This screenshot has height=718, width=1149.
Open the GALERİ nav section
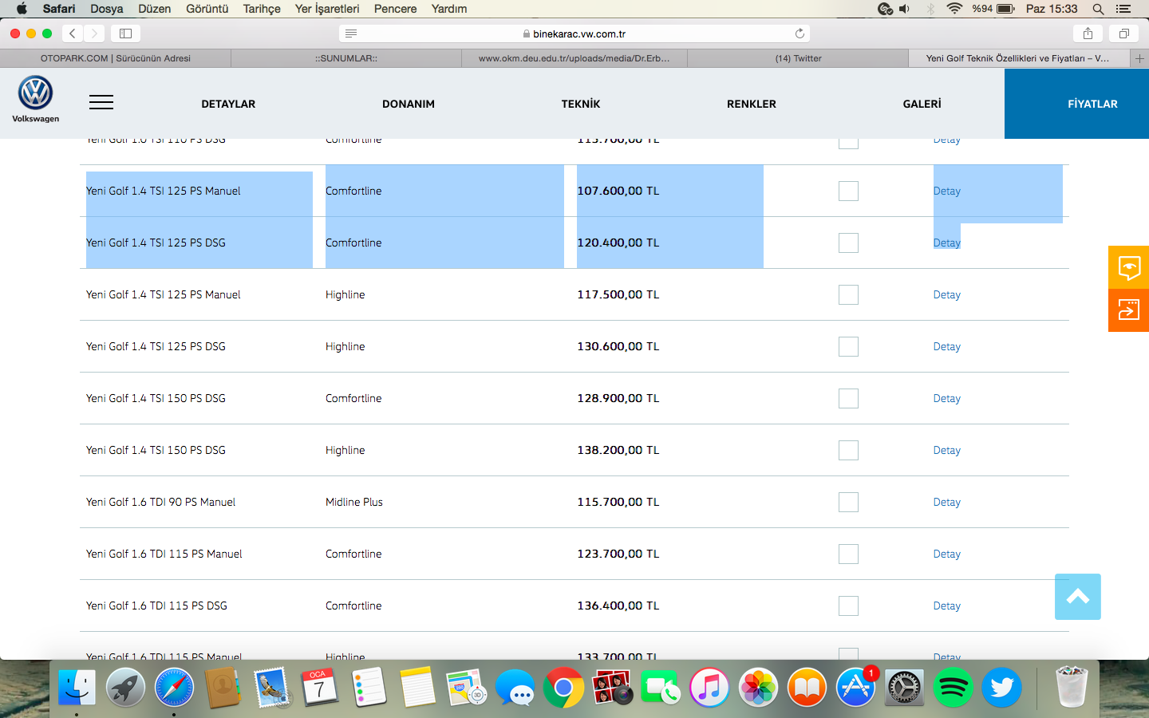(x=922, y=104)
